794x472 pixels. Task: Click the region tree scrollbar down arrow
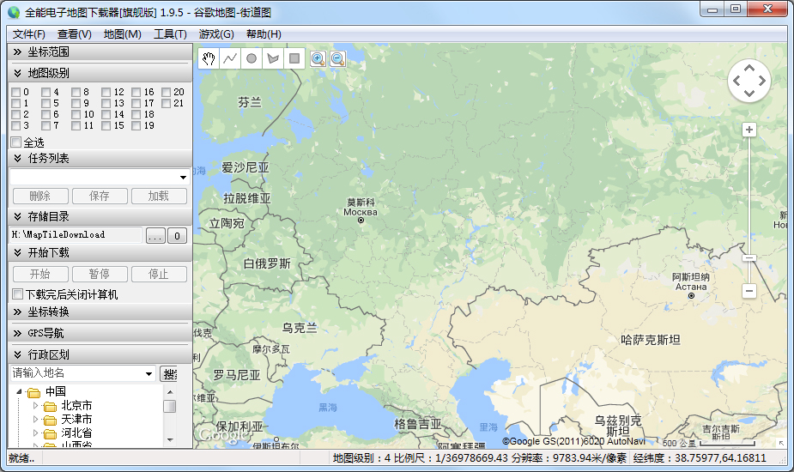pos(170,439)
